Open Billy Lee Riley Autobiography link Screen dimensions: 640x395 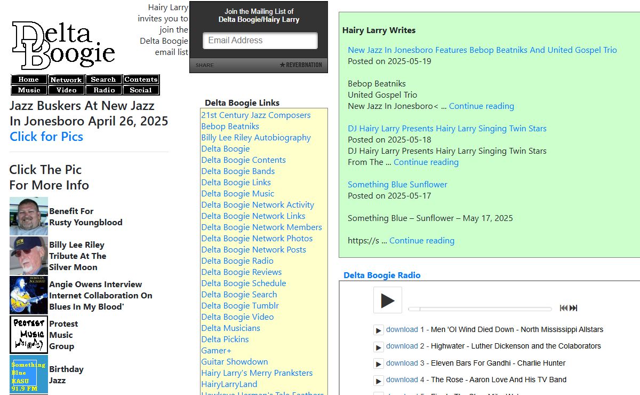(256, 138)
